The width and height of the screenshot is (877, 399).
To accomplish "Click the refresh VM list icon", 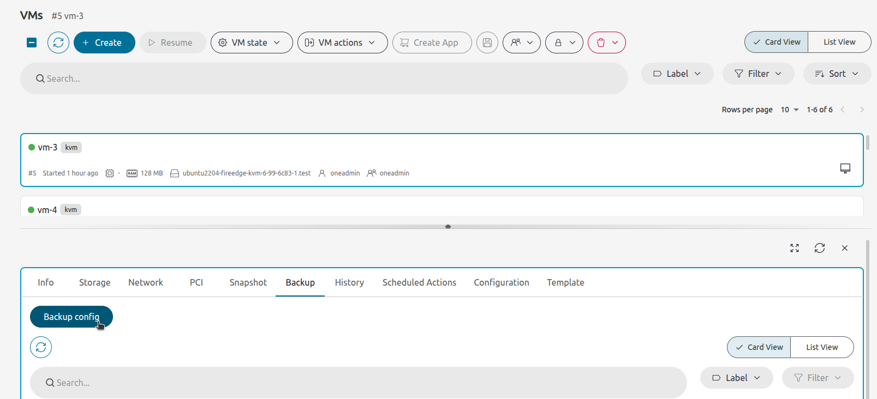I will [x=58, y=43].
